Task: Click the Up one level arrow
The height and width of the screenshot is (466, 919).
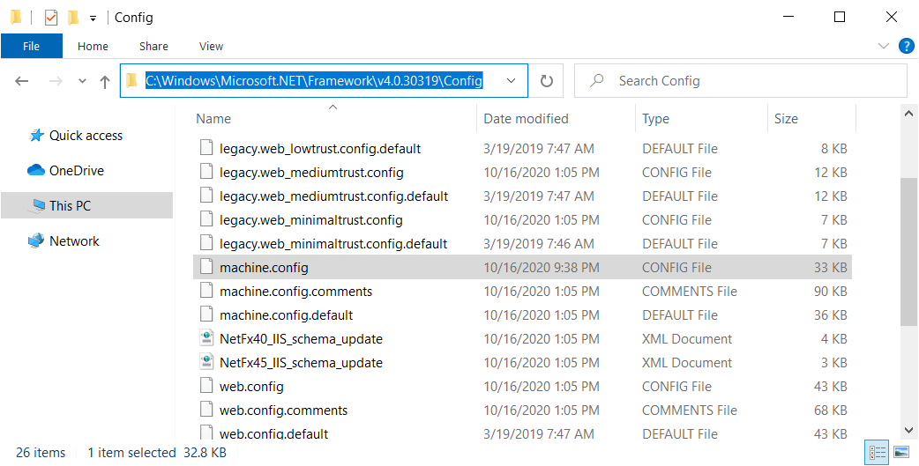Action: 105,81
